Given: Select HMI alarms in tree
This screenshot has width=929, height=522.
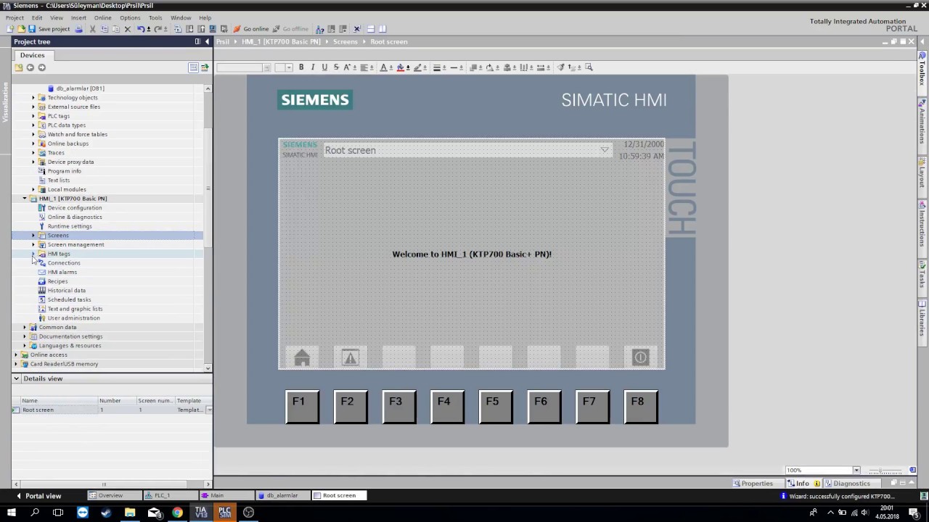Looking at the screenshot, I should click(62, 273).
